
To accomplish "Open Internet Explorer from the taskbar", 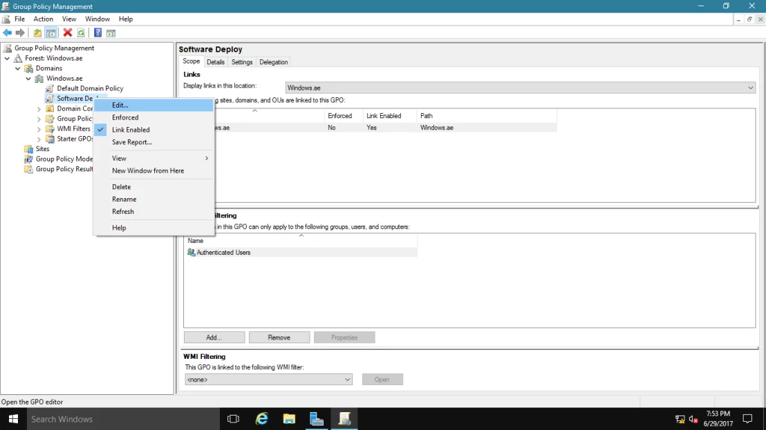I will (262, 419).
